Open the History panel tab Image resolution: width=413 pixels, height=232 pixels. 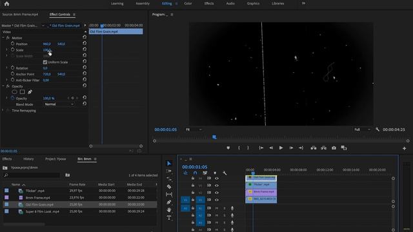click(x=28, y=159)
